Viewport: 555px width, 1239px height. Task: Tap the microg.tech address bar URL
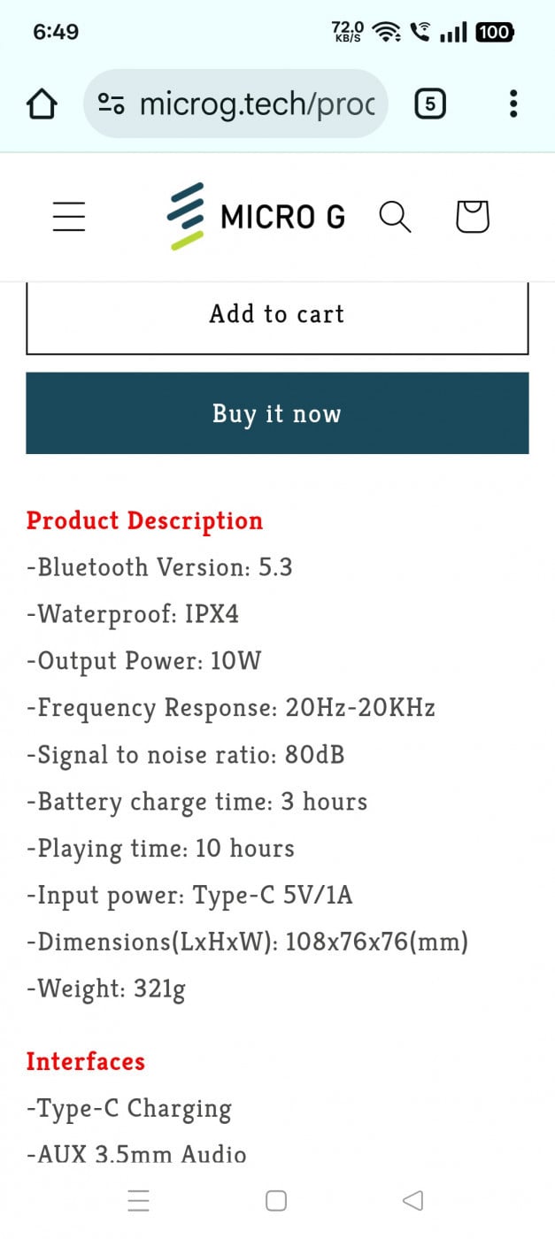click(257, 104)
